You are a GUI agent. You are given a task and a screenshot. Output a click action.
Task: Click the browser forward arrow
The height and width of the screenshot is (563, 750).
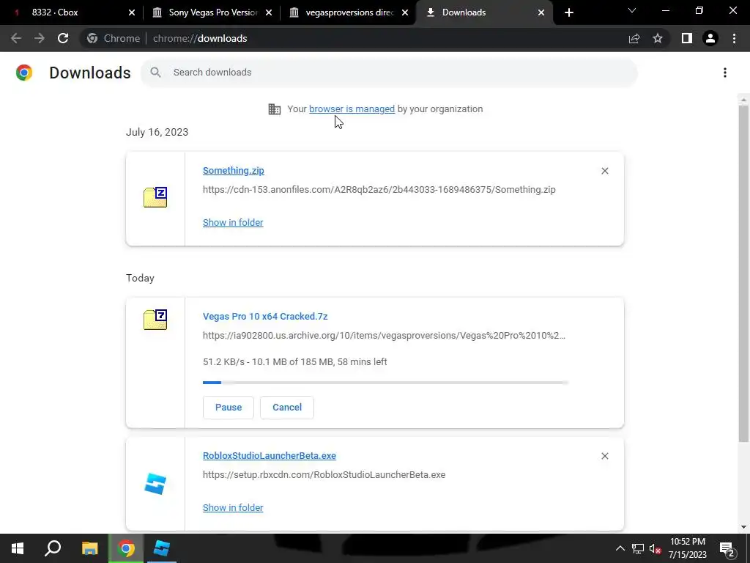pos(40,38)
